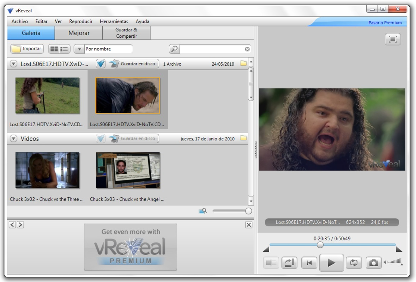Screen dimensions: 416x282
Task: Open the sort order dropdown arrow
Action: point(79,49)
